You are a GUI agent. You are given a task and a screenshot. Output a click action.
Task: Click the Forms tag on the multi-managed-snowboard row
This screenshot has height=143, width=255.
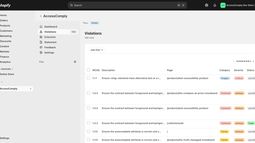click(224, 140)
